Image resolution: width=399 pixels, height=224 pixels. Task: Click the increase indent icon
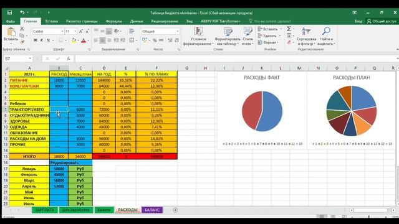click(x=123, y=40)
